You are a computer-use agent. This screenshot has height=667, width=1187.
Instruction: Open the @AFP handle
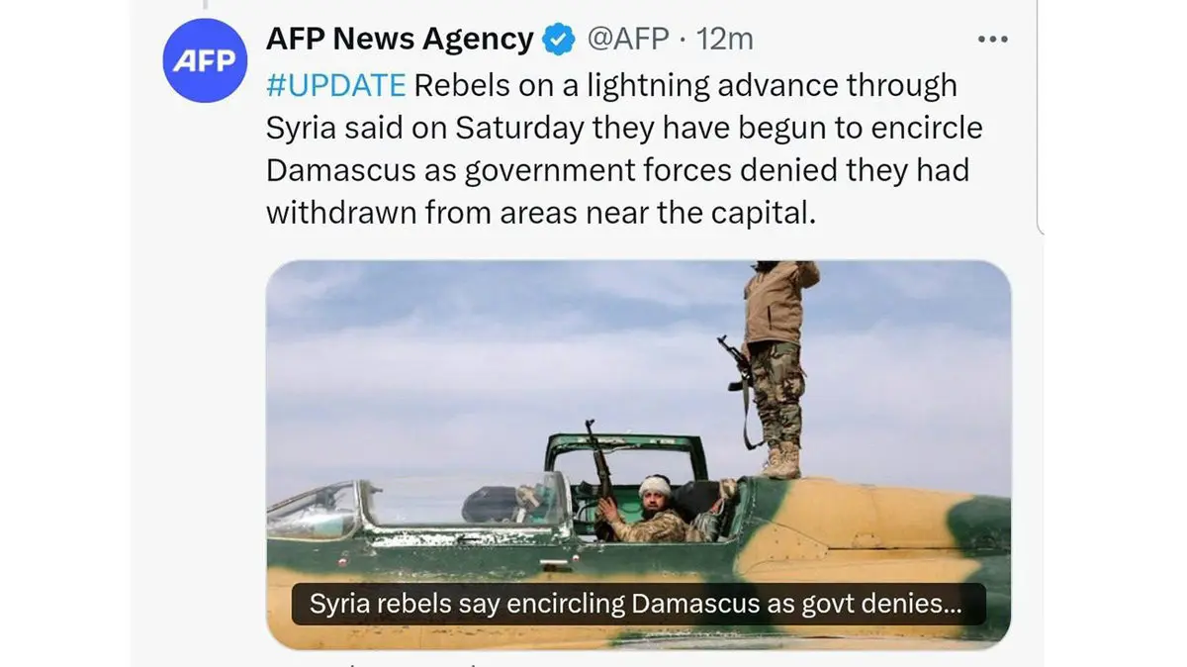(628, 40)
